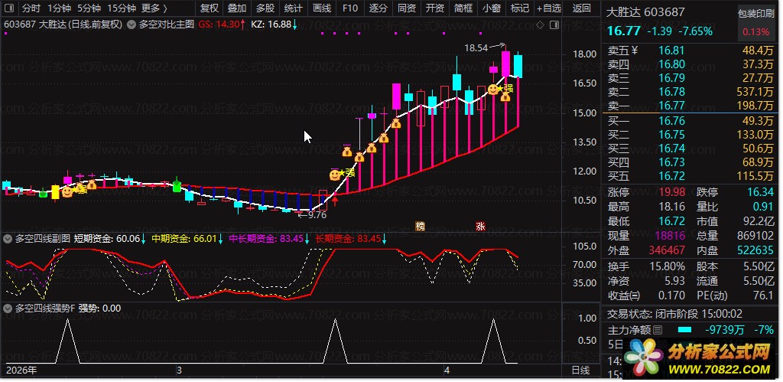Click the 中期资金: 66.01 value
Screen dimensions: 783x382
[x=188, y=239]
